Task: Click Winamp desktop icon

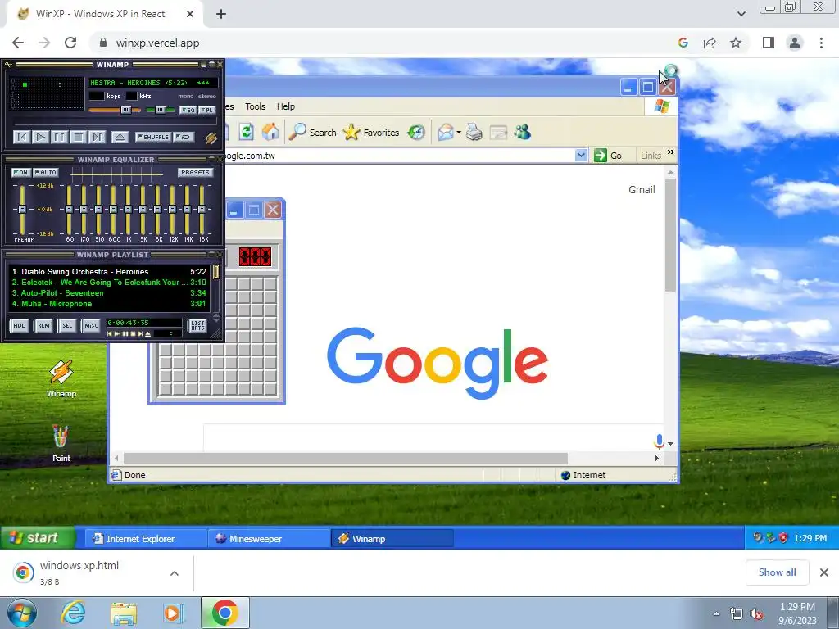Action: point(61,378)
